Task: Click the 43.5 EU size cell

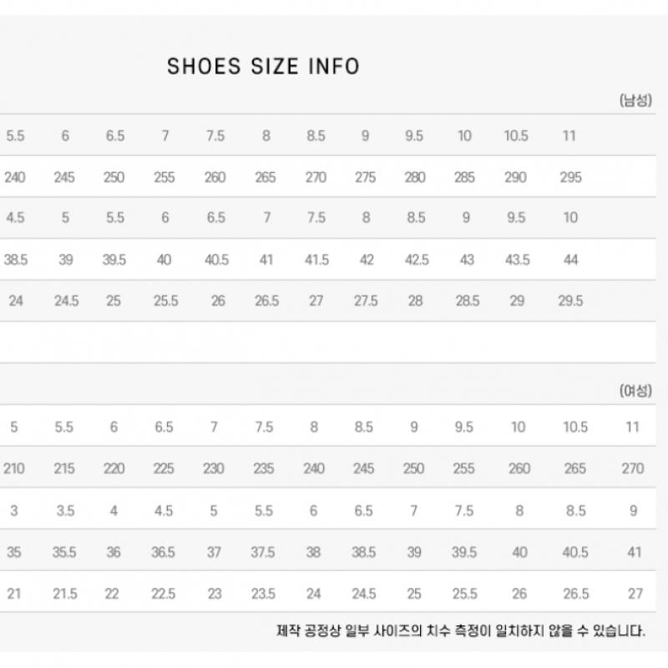Action: [517, 260]
